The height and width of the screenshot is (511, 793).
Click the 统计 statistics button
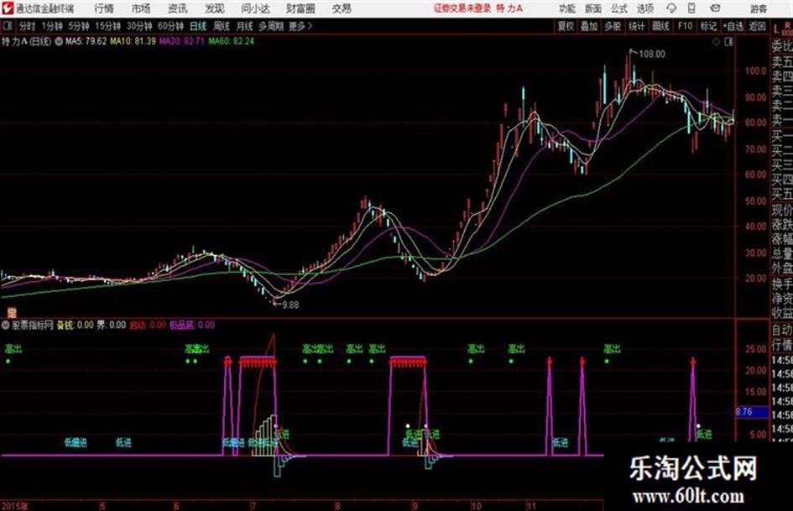(637, 26)
